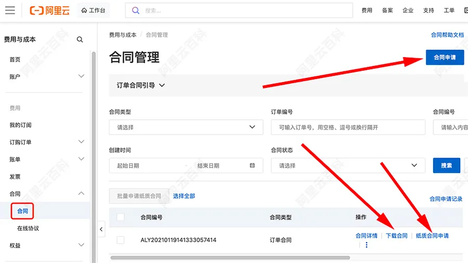
Task: Collapse the 合同 sidebar section
Action: 46,193
